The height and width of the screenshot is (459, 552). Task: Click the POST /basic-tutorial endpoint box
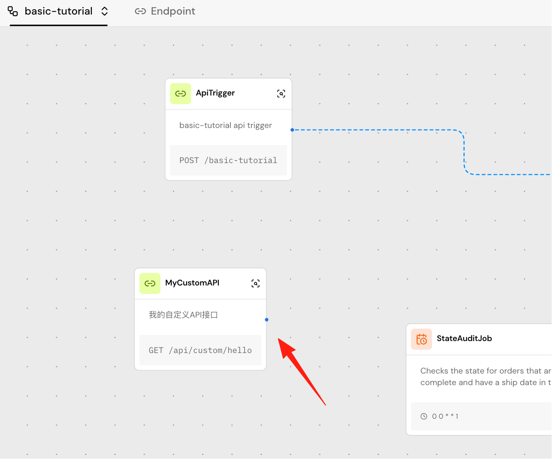228,160
